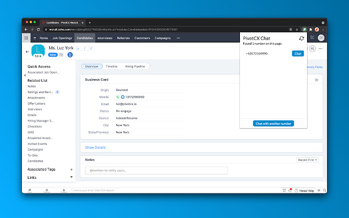
Task: Click Chat with another number
Action: pyautogui.click(x=273, y=124)
